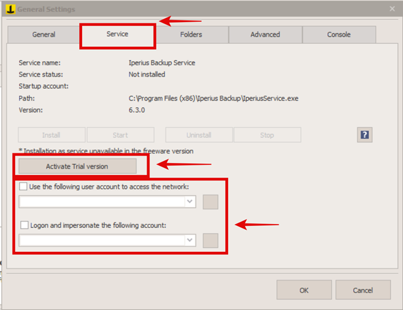Click the freeware version notice text
403x310 pixels.
pyautogui.click(x=106, y=151)
